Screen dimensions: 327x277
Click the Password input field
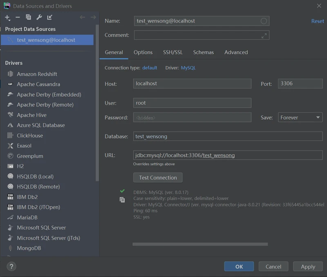click(x=192, y=117)
